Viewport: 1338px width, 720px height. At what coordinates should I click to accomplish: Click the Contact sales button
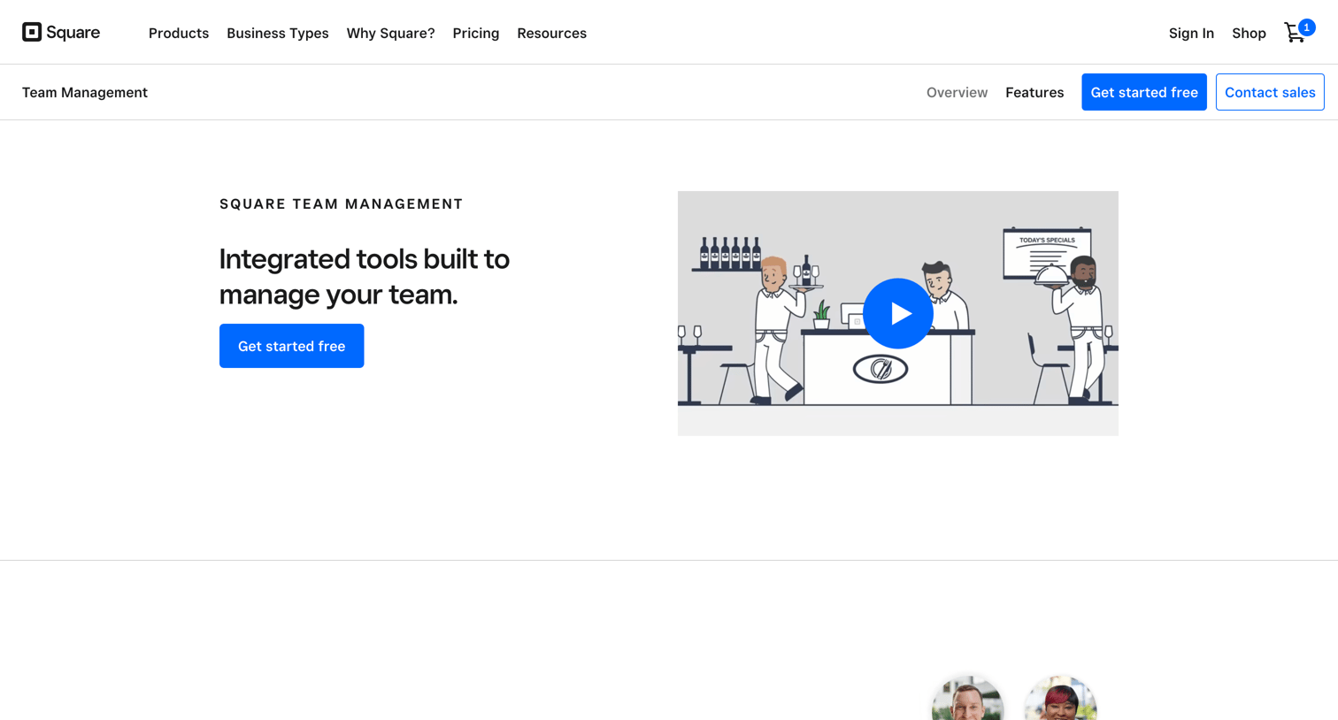[x=1270, y=92]
